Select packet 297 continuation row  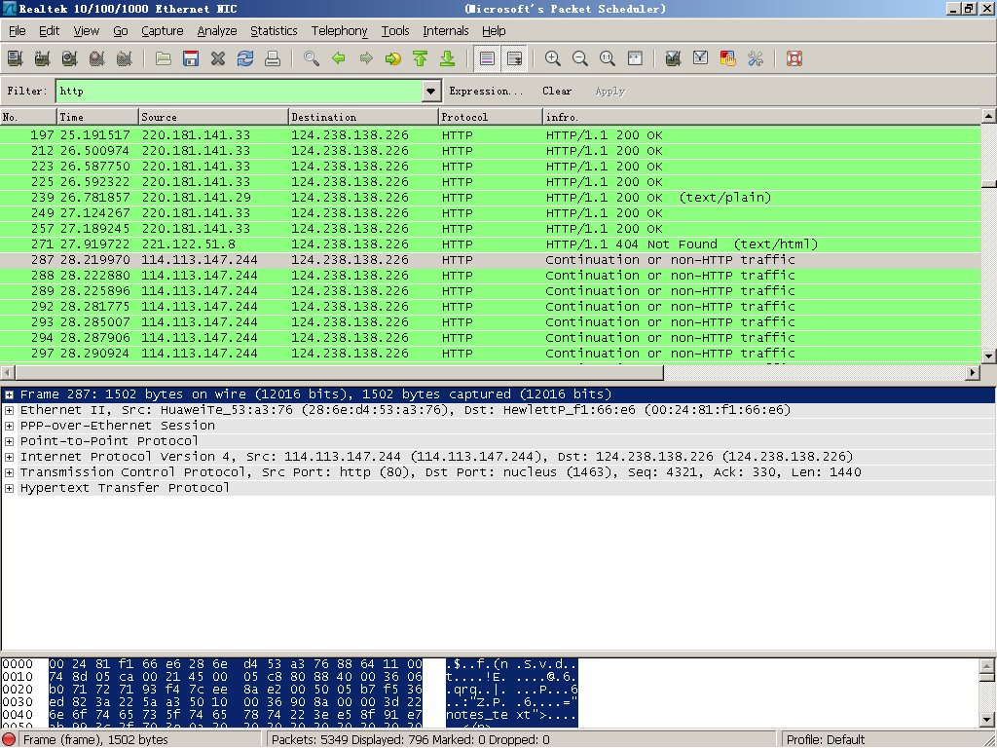click(491, 353)
